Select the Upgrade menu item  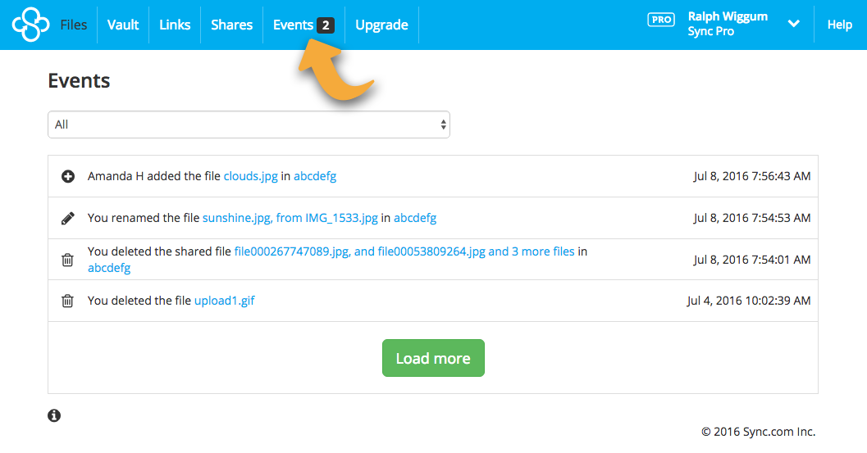(x=381, y=25)
